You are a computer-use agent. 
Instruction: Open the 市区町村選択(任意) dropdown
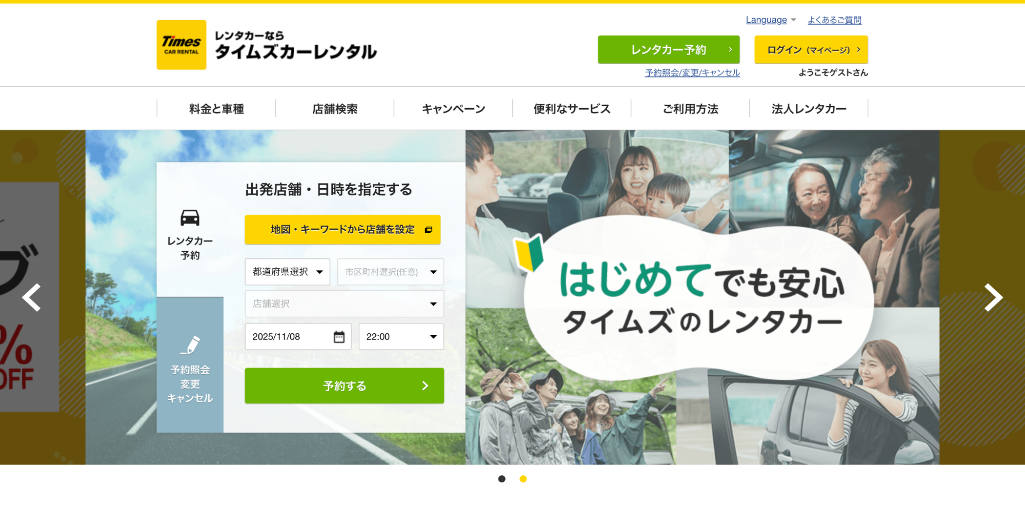coord(390,272)
